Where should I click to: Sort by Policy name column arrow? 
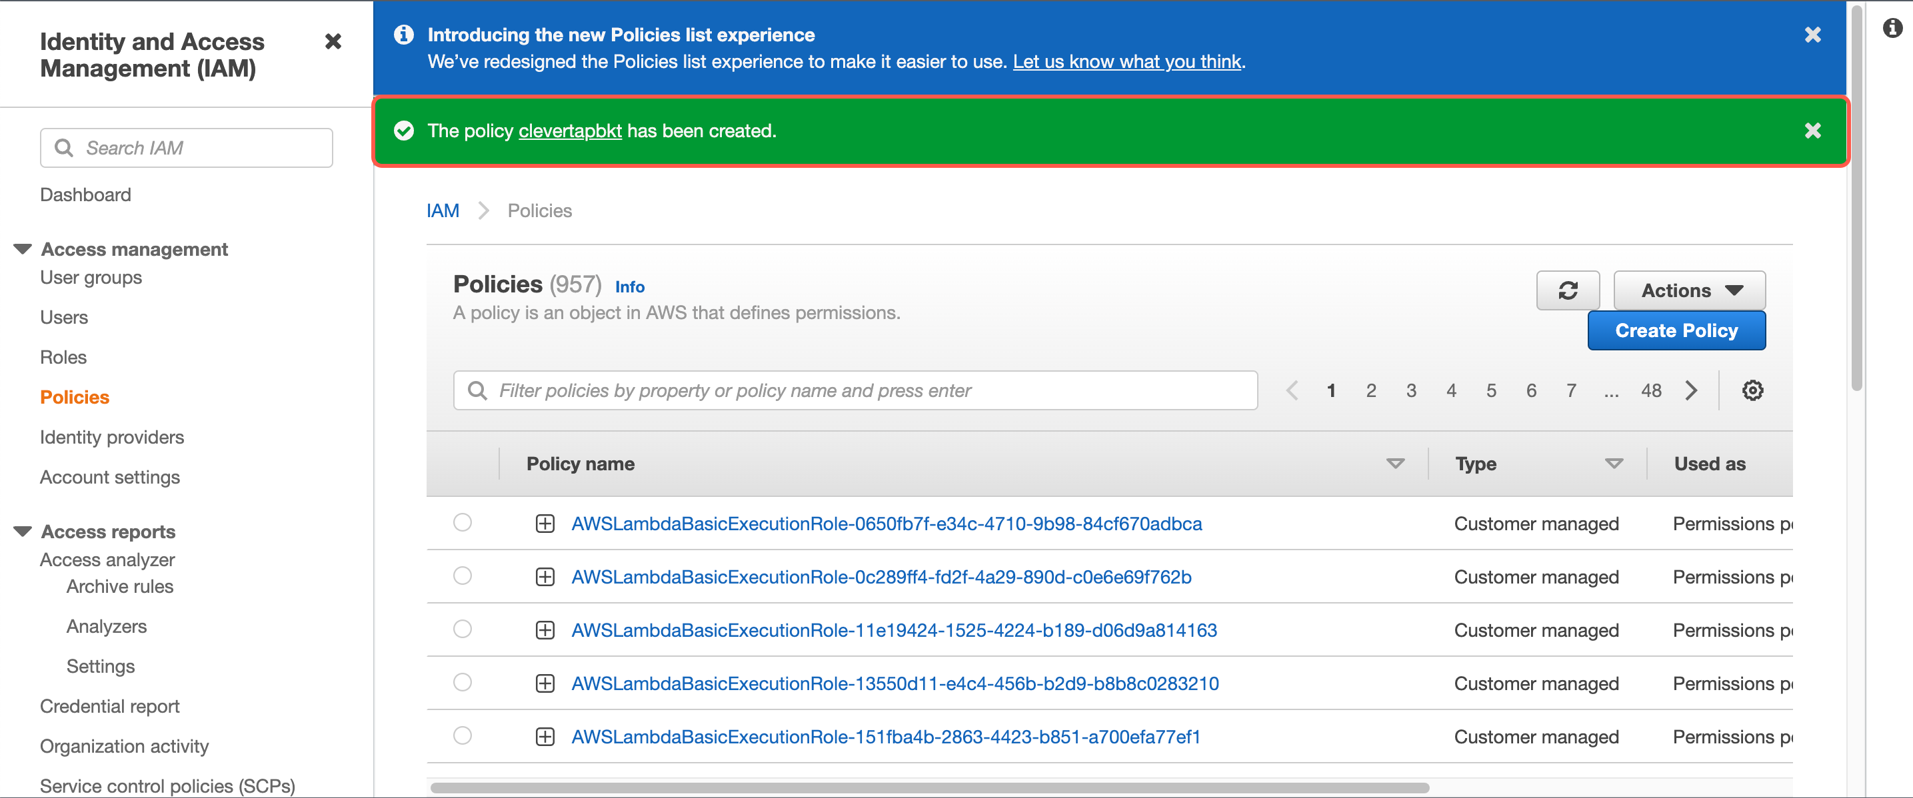click(1395, 464)
